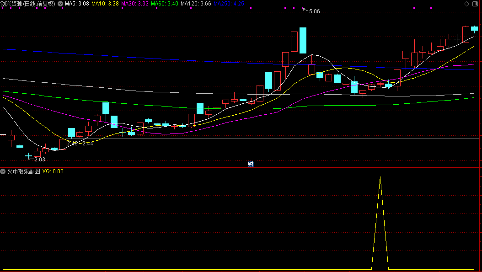Select the 创兴资源(日线.前复权) chart title
482x272 pixels.
pyautogui.click(x=28, y=4)
